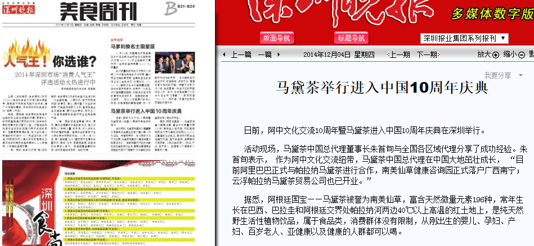
Task: Click the 缩小 minus magnifier icon
Action: point(522,54)
